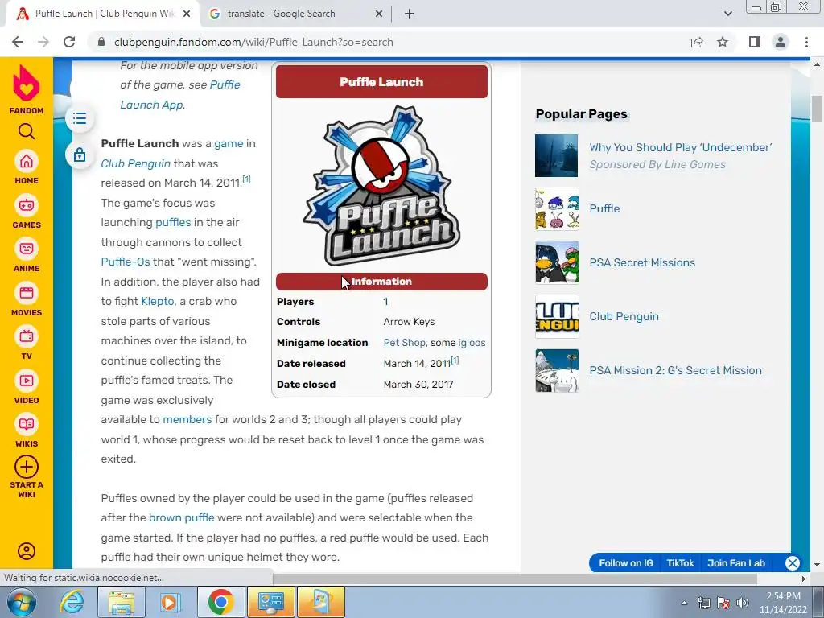Image resolution: width=824 pixels, height=618 pixels.
Task: Click Puffle Launch logo image
Action: (381, 186)
